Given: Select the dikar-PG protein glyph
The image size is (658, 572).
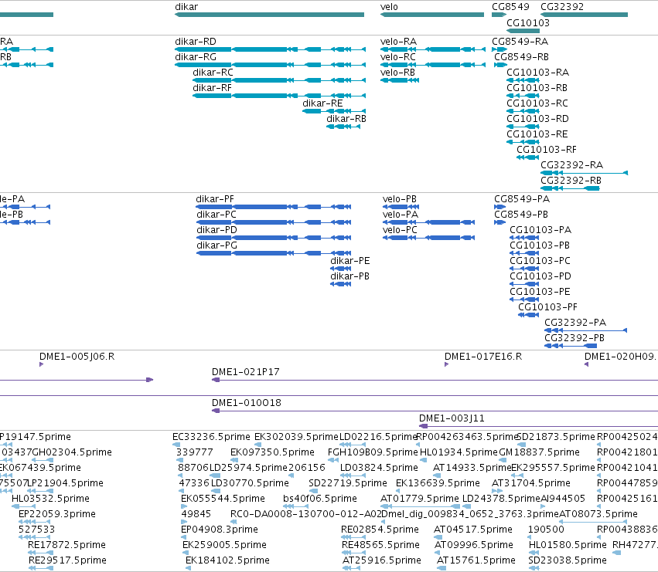Looking at the screenshot, I should [274, 253].
